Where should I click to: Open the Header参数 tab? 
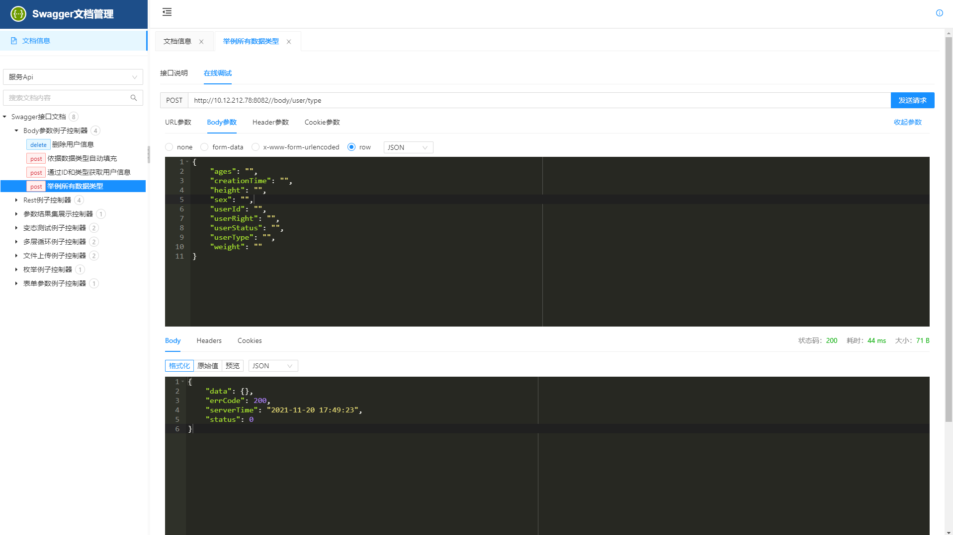(270, 122)
